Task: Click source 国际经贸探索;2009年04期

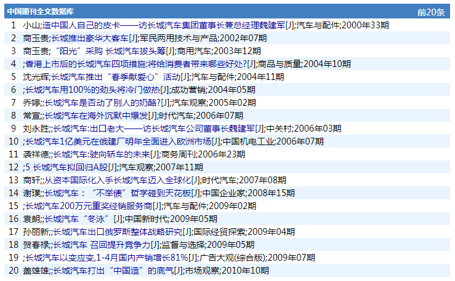Action: [244, 232]
